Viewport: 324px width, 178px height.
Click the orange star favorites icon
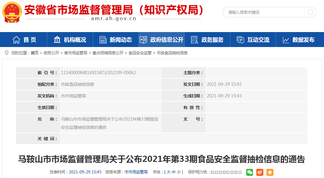click(x=270, y=172)
